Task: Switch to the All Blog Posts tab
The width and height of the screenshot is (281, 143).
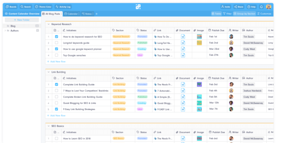Action: pos(52,14)
